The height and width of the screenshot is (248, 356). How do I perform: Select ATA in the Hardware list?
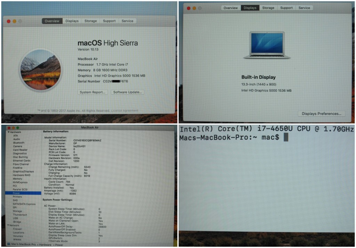15,135
